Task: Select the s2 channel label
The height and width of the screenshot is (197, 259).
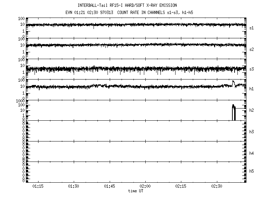Action: 251,49
